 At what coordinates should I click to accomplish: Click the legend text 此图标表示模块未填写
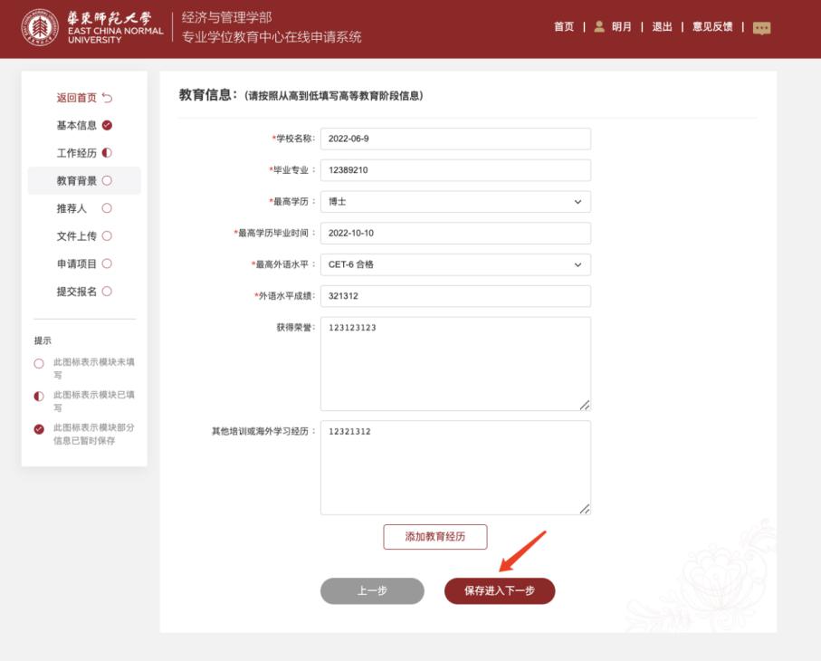(94, 369)
